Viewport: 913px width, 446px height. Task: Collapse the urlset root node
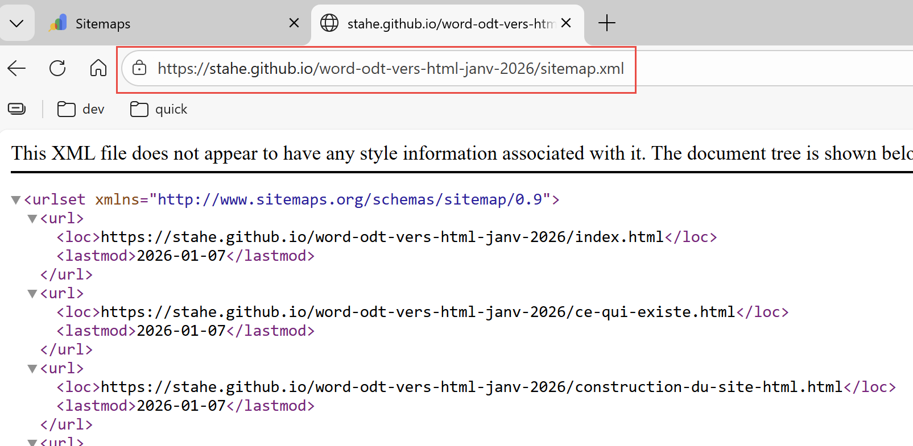(x=16, y=200)
